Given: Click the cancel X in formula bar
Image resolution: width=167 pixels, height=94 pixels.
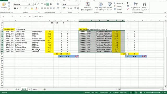Looking at the screenshot, I should click(x=20, y=16).
